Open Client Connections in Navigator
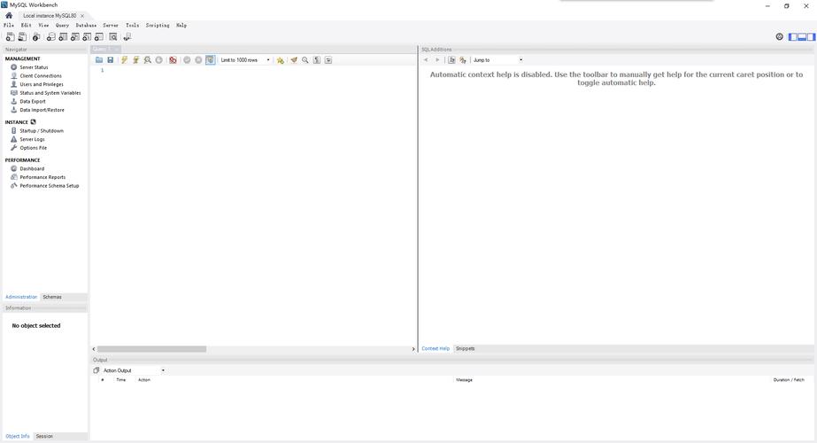This screenshot has height=443, width=817. 41,75
